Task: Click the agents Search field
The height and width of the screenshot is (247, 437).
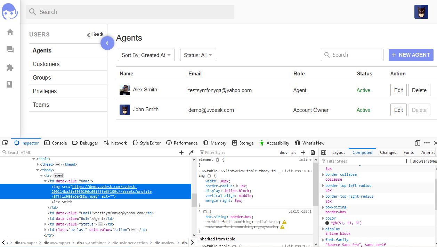Action: tap(352, 55)
